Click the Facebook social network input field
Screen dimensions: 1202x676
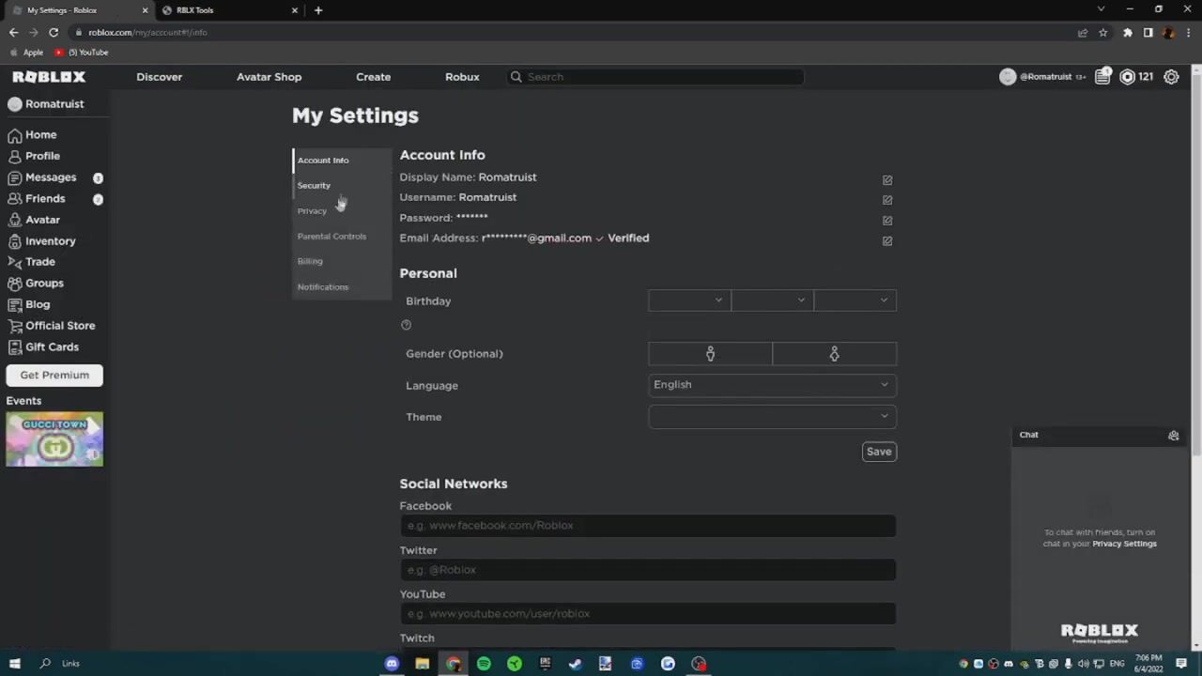(648, 526)
